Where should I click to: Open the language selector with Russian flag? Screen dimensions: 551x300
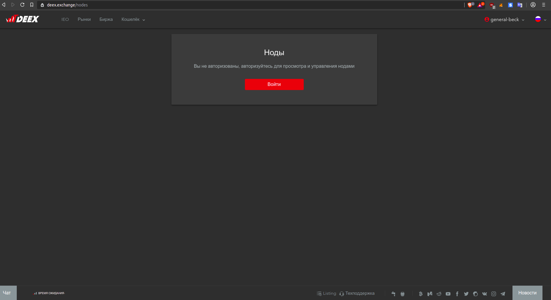(541, 19)
